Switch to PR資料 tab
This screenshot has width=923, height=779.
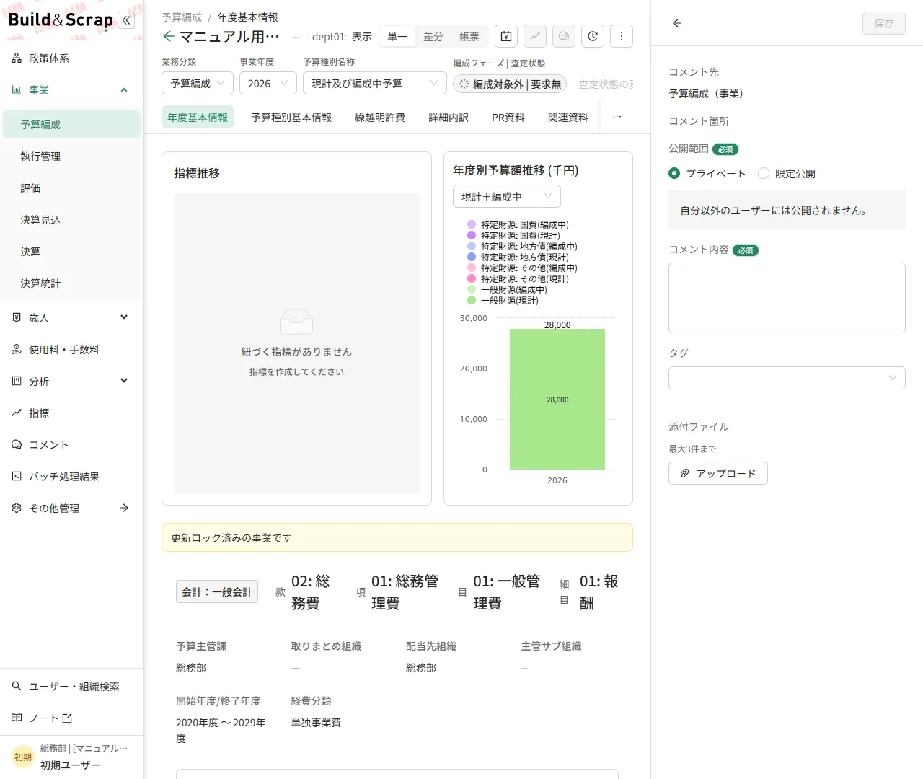508,118
